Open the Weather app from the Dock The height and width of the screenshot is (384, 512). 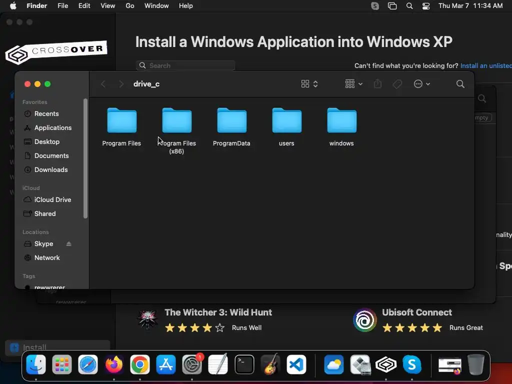(x=333, y=364)
